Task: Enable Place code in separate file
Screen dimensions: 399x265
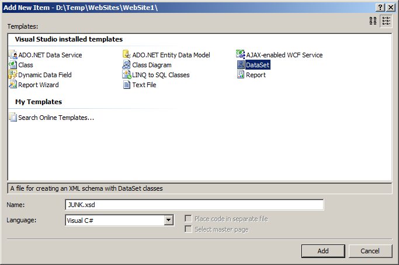Action: (x=188, y=219)
